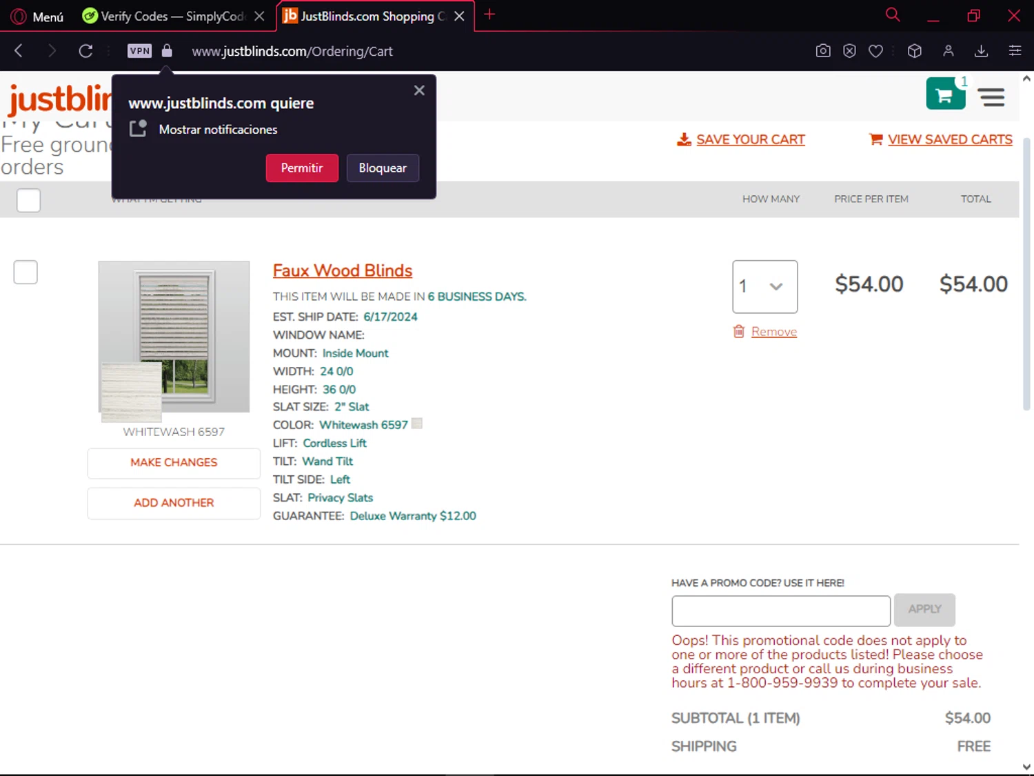Click Bloquear to block notifications
Screen dimensions: 1034x776
coord(383,168)
